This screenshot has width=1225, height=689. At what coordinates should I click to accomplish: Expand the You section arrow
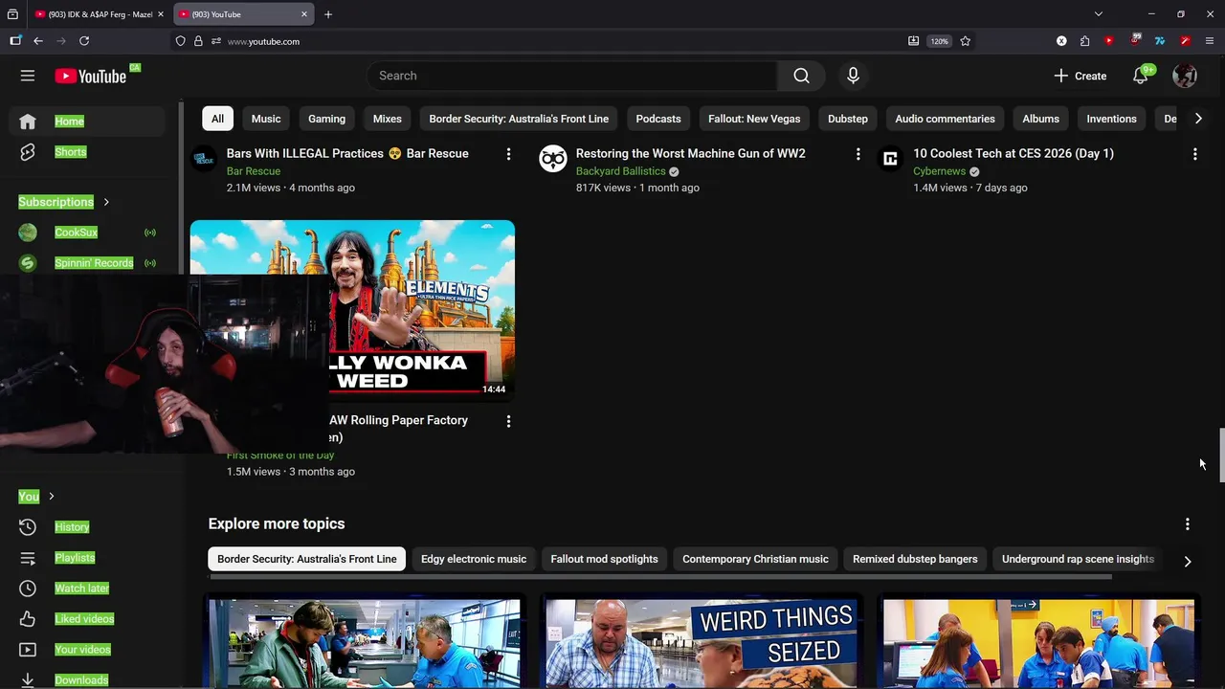pyautogui.click(x=52, y=497)
